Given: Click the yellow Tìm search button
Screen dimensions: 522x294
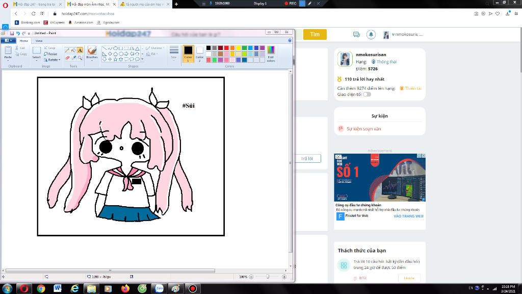Looking at the screenshot, I should [315, 34].
